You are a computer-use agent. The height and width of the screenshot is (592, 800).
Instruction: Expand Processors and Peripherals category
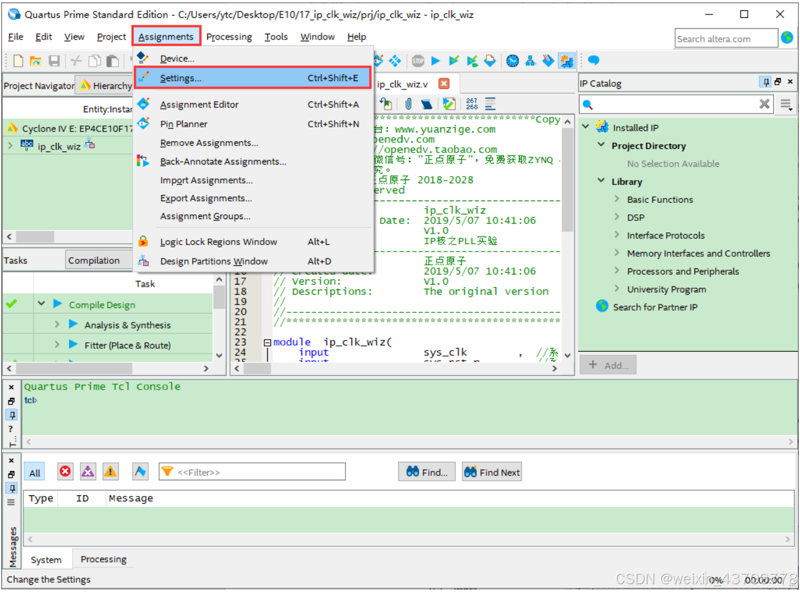(617, 271)
